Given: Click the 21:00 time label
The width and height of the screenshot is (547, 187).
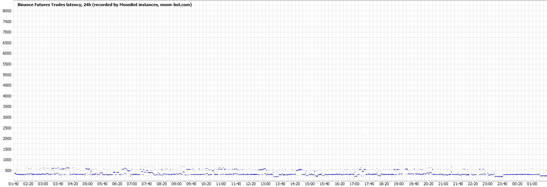Looking at the screenshot, I should pos(443,184).
